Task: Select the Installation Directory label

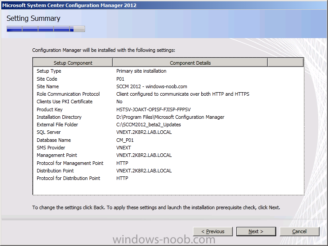Action: click(x=59, y=117)
